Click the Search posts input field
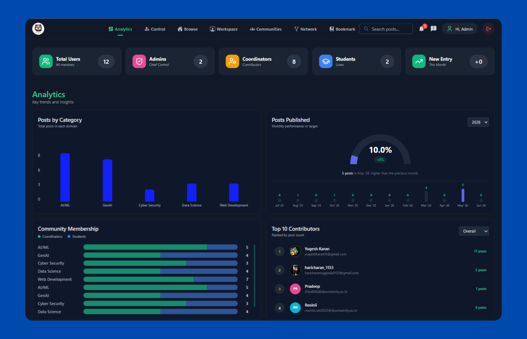The height and width of the screenshot is (339, 527). click(x=386, y=29)
